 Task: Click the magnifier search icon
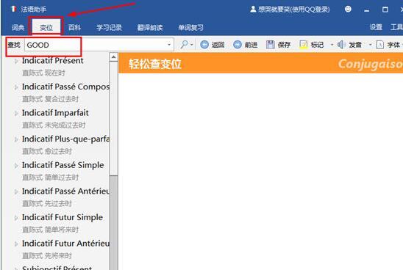click(184, 45)
